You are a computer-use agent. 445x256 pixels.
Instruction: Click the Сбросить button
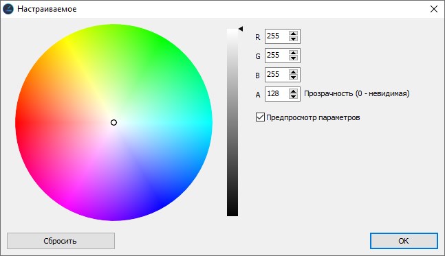[x=61, y=241]
